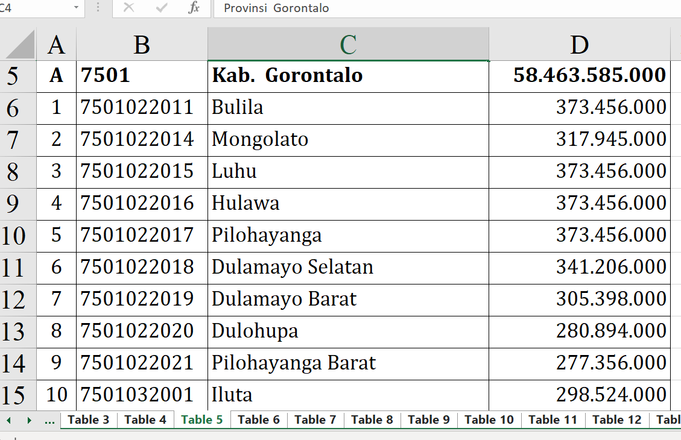Click the cell with value 58.463.585.000

coord(579,76)
